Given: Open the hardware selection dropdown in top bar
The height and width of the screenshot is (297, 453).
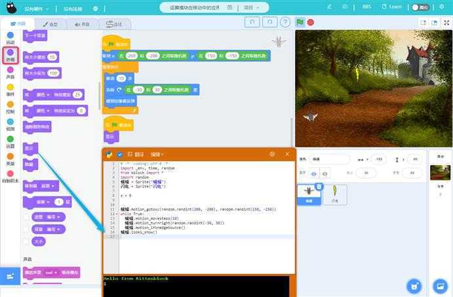Looking at the screenshot, I should 37,9.
